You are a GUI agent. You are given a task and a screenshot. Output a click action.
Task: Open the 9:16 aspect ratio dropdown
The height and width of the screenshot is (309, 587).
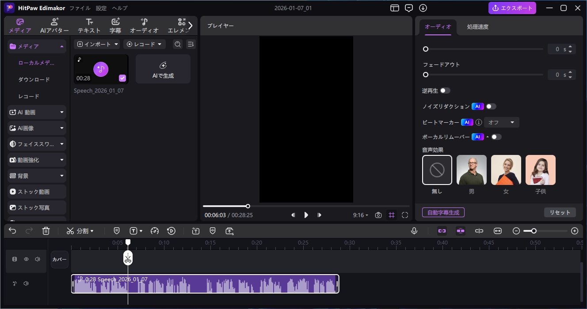(x=360, y=215)
